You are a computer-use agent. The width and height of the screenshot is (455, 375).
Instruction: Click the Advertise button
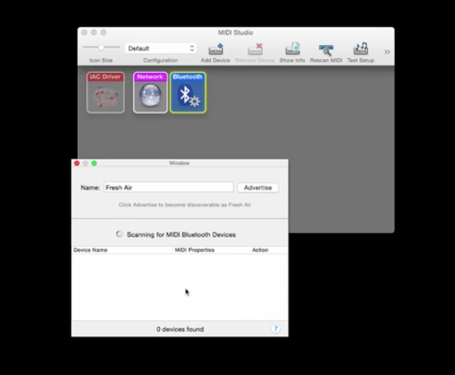click(258, 188)
